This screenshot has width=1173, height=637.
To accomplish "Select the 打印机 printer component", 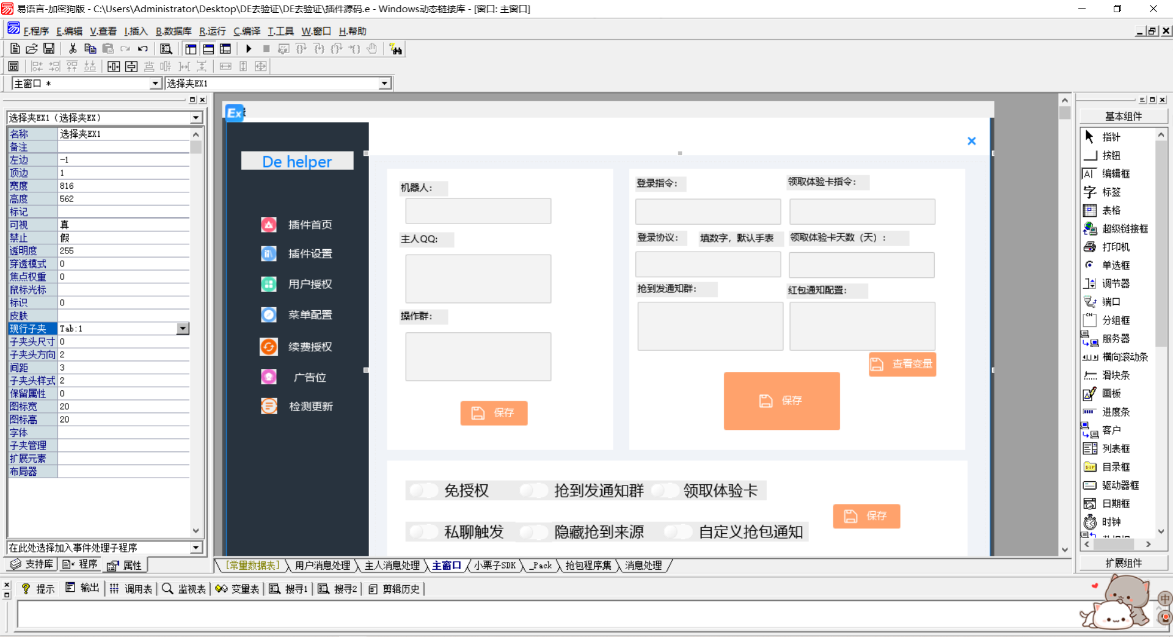I will (1115, 247).
